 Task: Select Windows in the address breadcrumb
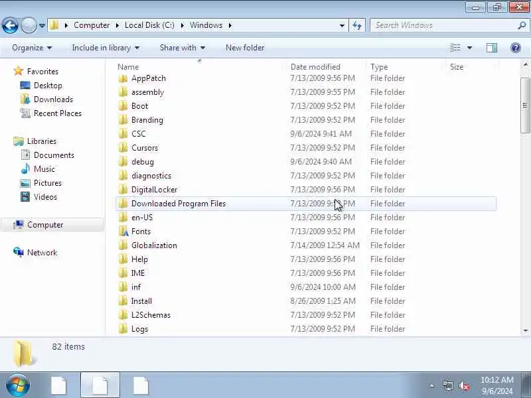(x=206, y=25)
